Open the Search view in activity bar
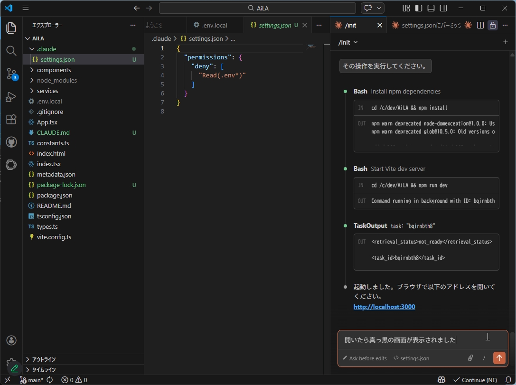Viewport: 516px width, 385px height. coord(11,50)
